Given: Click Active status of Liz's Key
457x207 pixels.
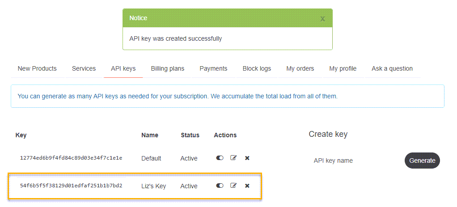Looking at the screenshot, I should pyautogui.click(x=189, y=186).
